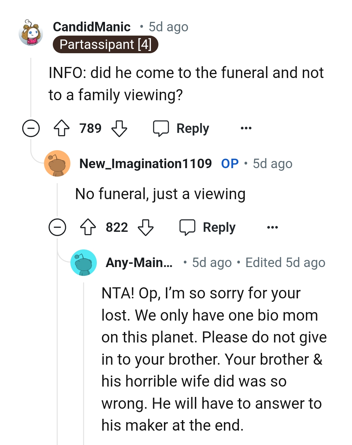Click the 'Edited 5d ago' label
This screenshot has height=445, width=352.
coord(285,262)
